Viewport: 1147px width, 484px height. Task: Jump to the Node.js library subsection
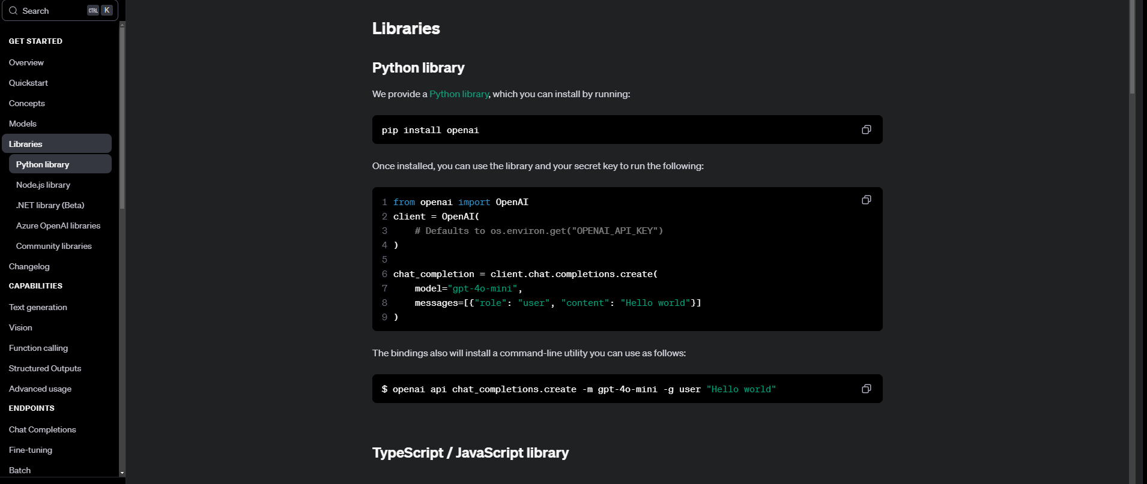pos(43,185)
